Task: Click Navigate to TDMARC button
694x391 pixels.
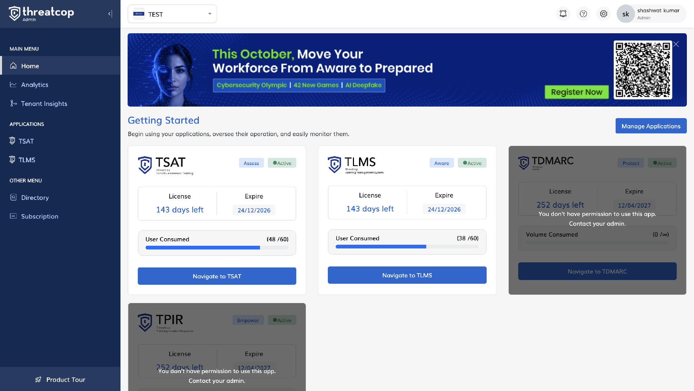Action: [x=597, y=271]
